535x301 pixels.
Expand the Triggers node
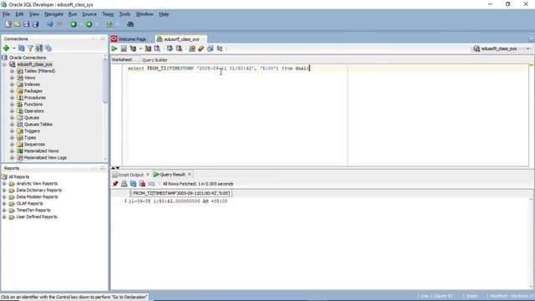13,131
